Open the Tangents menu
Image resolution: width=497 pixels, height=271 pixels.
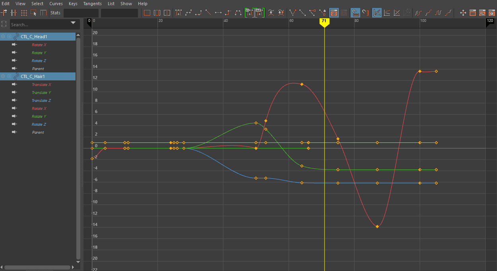coord(93,4)
